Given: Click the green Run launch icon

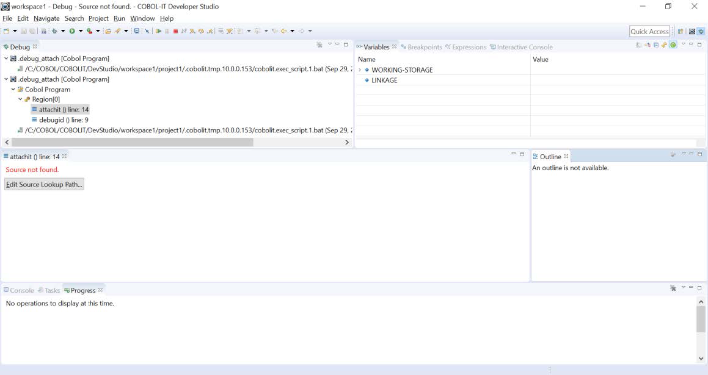Looking at the screenshot, I should click(x=71, y=31).
